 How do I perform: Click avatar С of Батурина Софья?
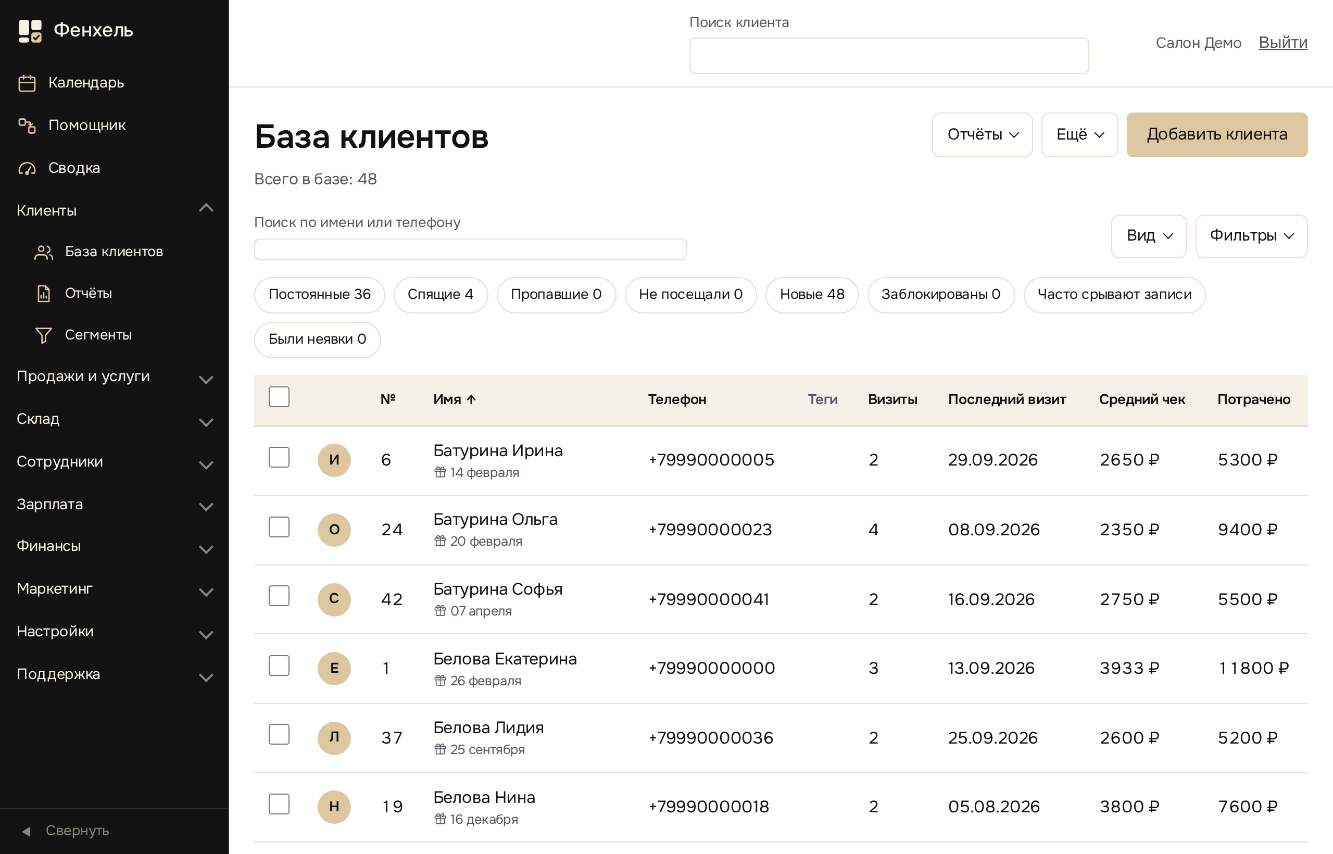[x=334, y=599]
